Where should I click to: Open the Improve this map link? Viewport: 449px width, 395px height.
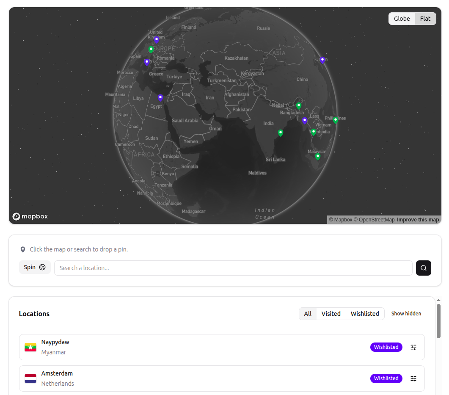point(418,219)
